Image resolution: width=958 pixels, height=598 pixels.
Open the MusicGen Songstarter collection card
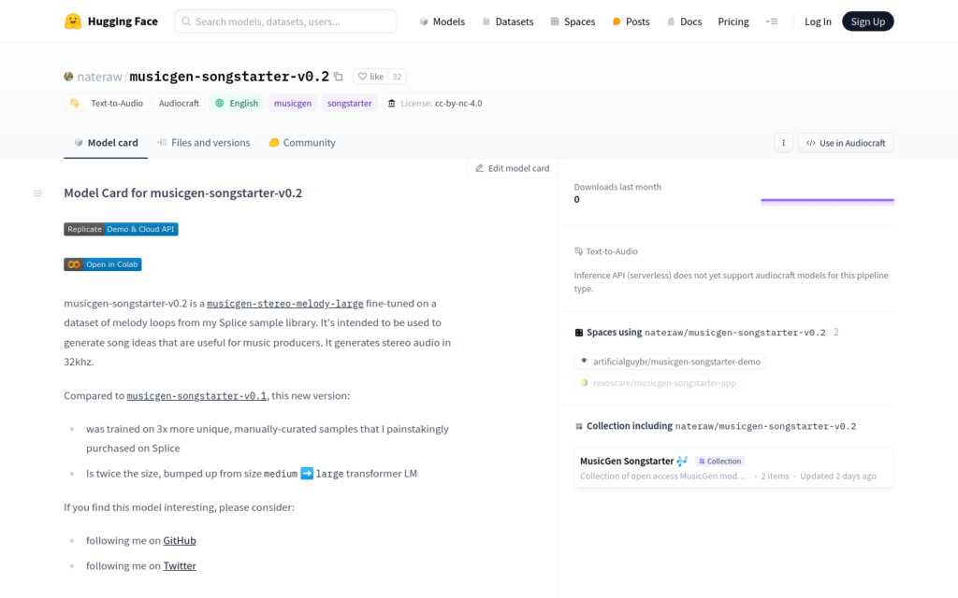click(733, 468)
